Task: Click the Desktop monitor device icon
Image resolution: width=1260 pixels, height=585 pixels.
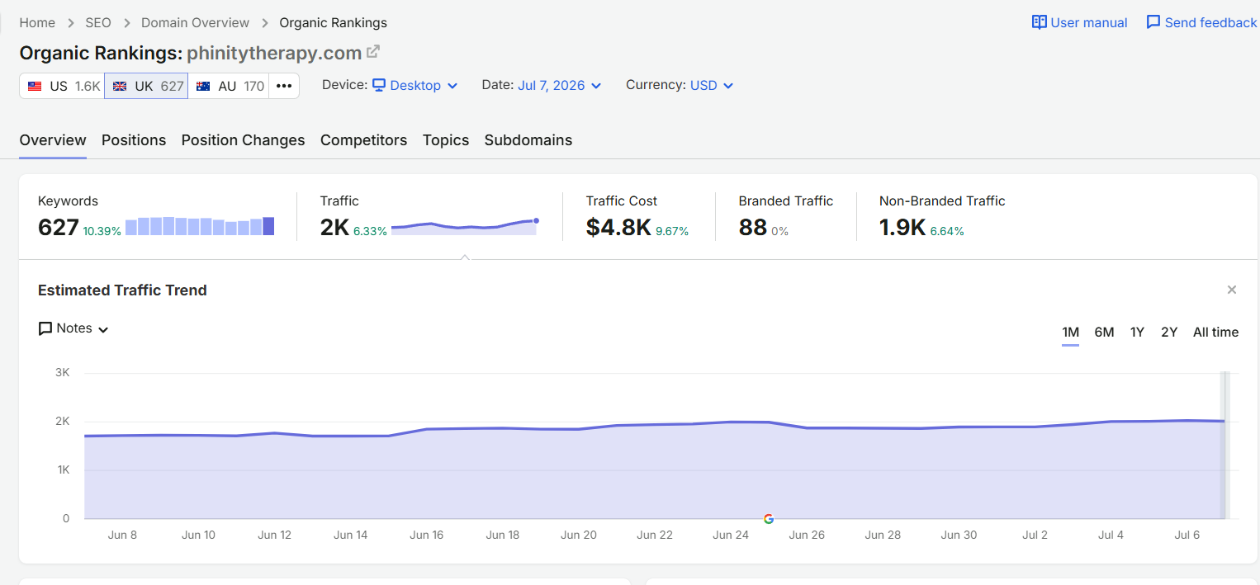Action: (379, 85)
